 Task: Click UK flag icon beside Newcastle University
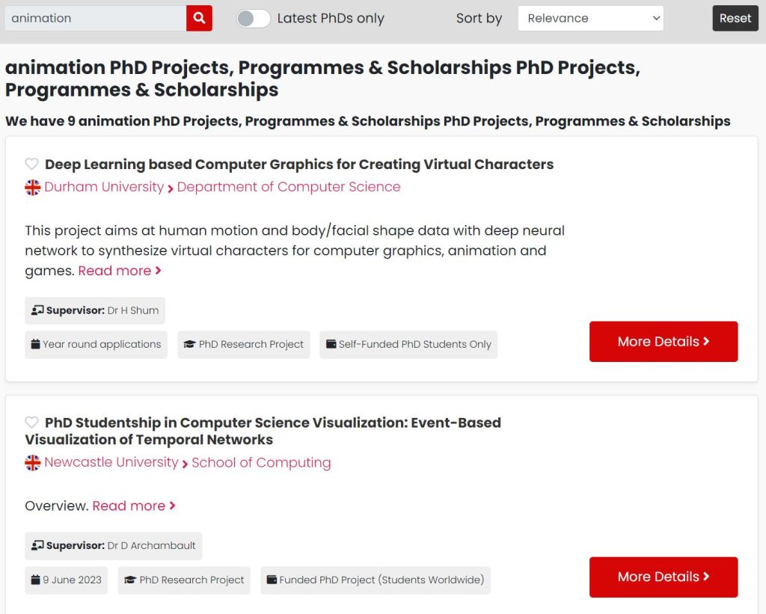pos(33,463)
